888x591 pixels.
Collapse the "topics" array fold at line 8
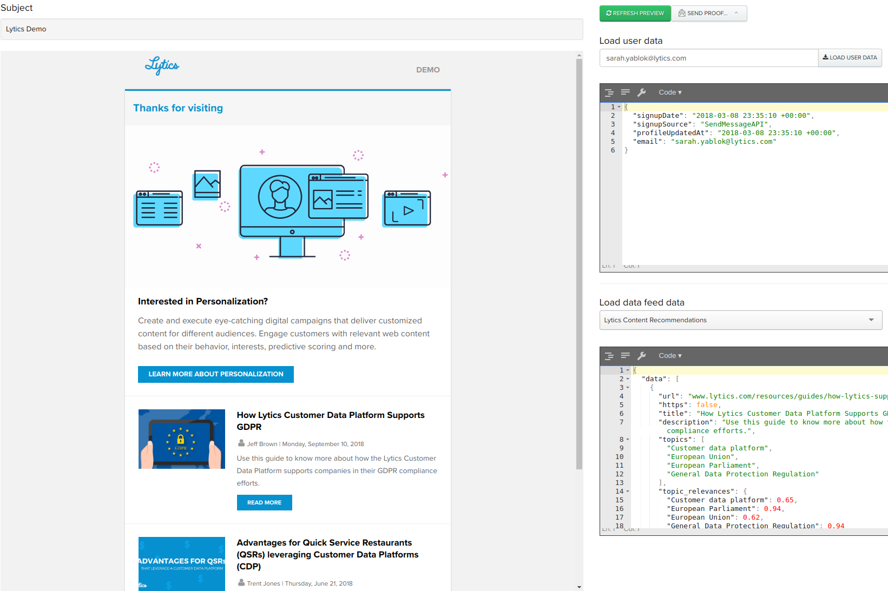click(x=628, y=440)
